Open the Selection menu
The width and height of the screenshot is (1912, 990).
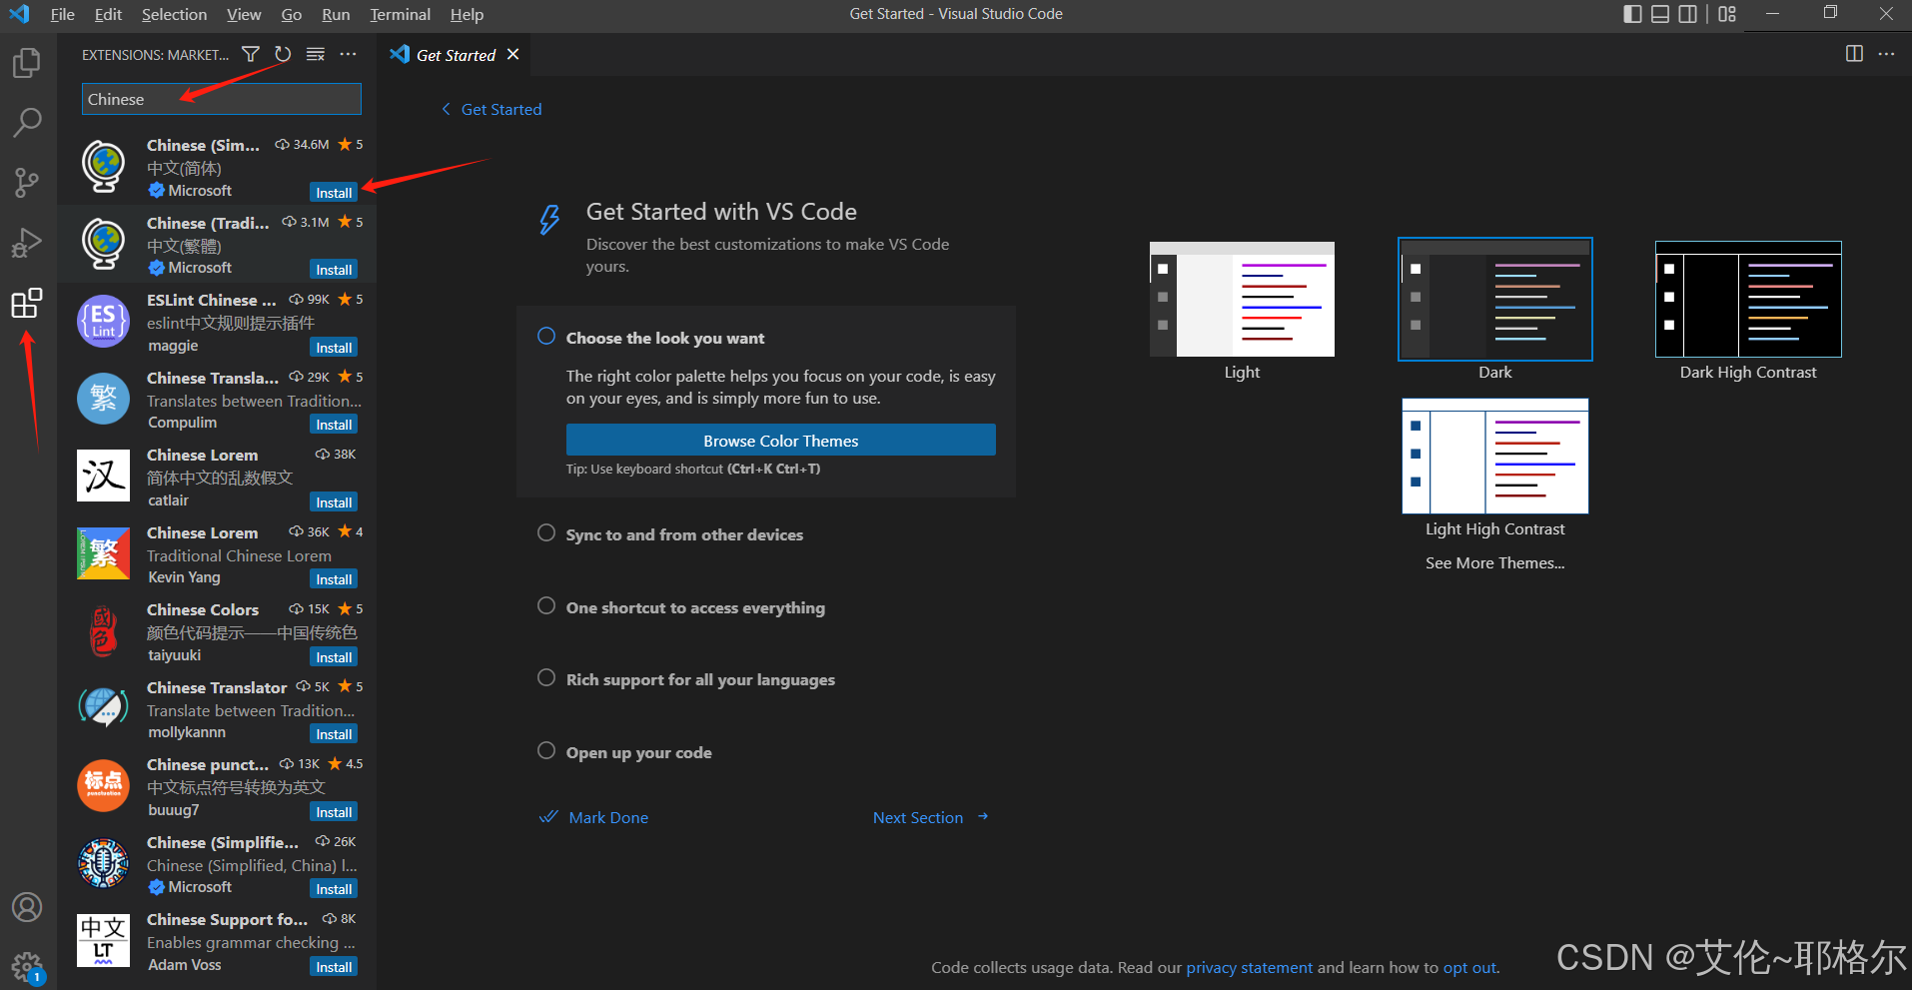(x=174, y=14)
